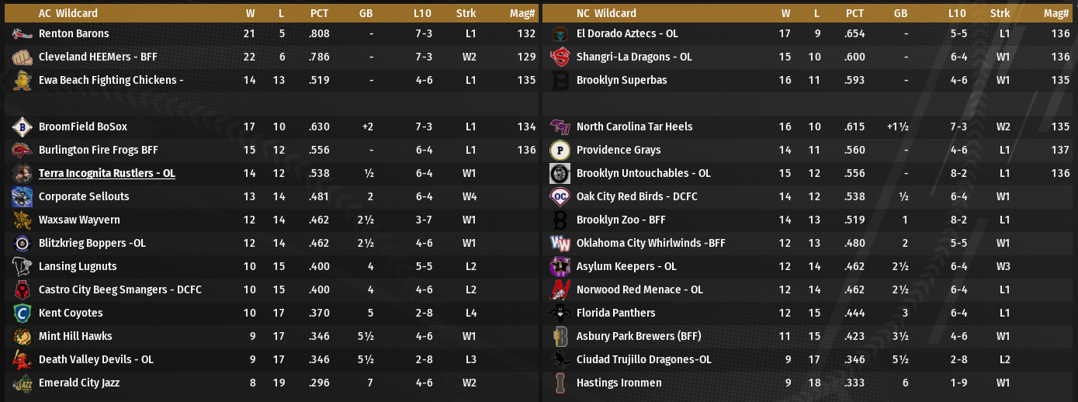The width and height of the screenshot is (1078, 402).
Task: Open the Corporate Sellouts team page
Action: [x=84, y=196]
